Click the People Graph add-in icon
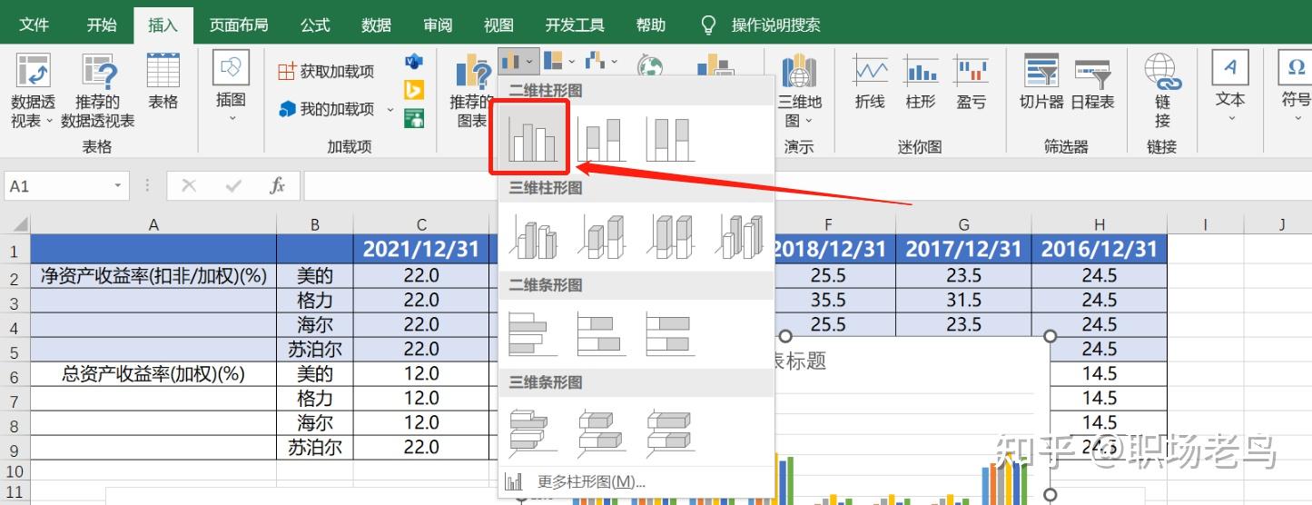Screen dimensions: 1312x505 (x=414, y=117)
